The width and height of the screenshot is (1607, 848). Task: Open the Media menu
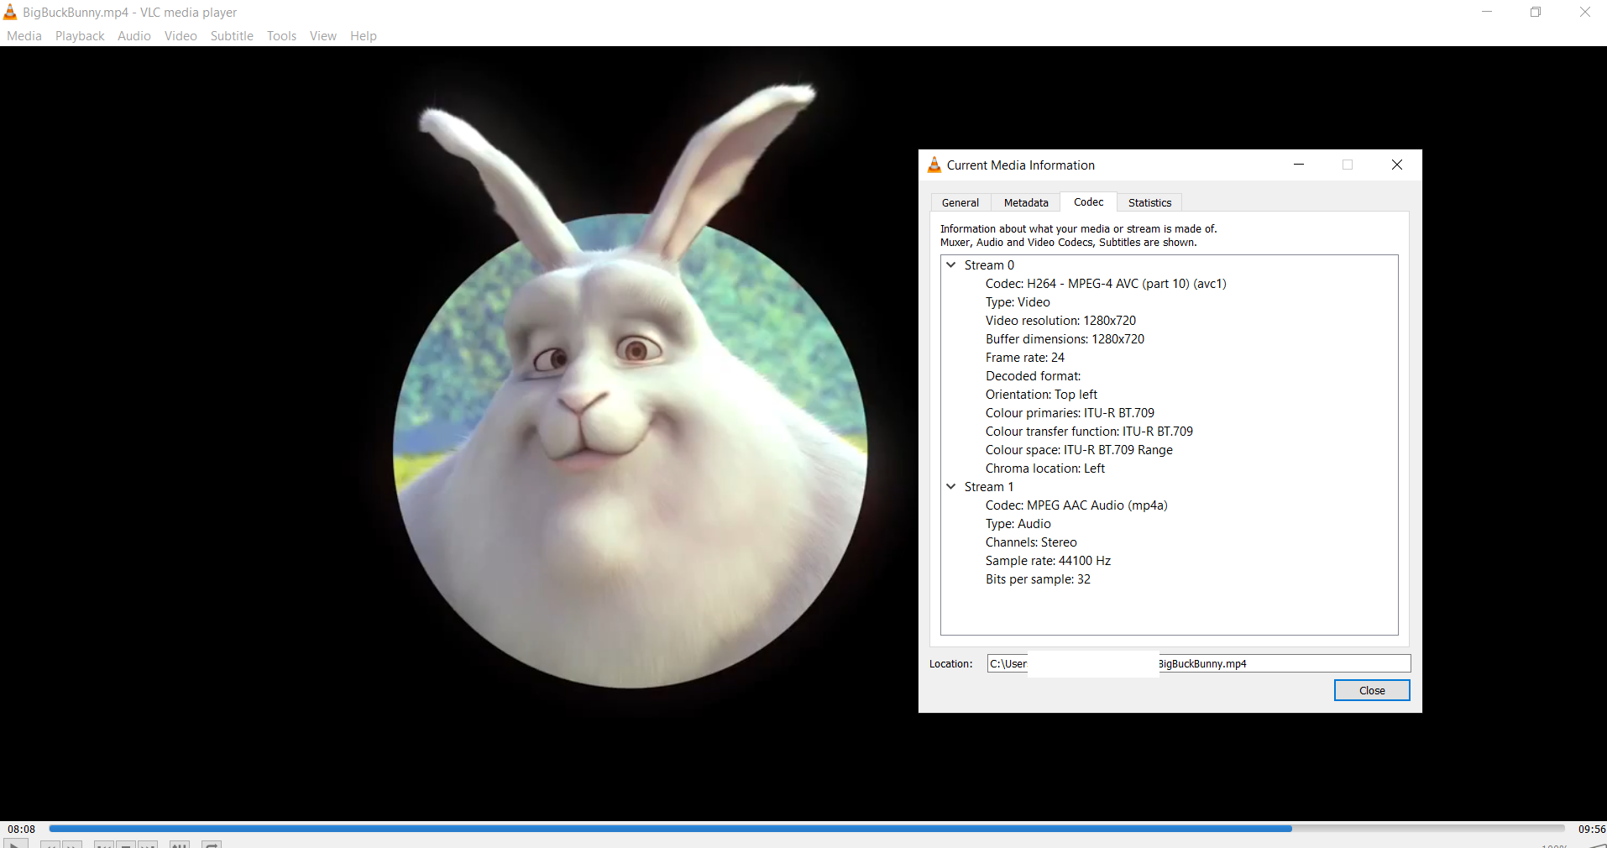pyautogui.click(x=24, y=36)
